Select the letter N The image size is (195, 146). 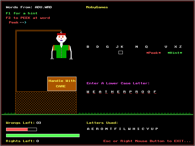[x=136, y=47]
